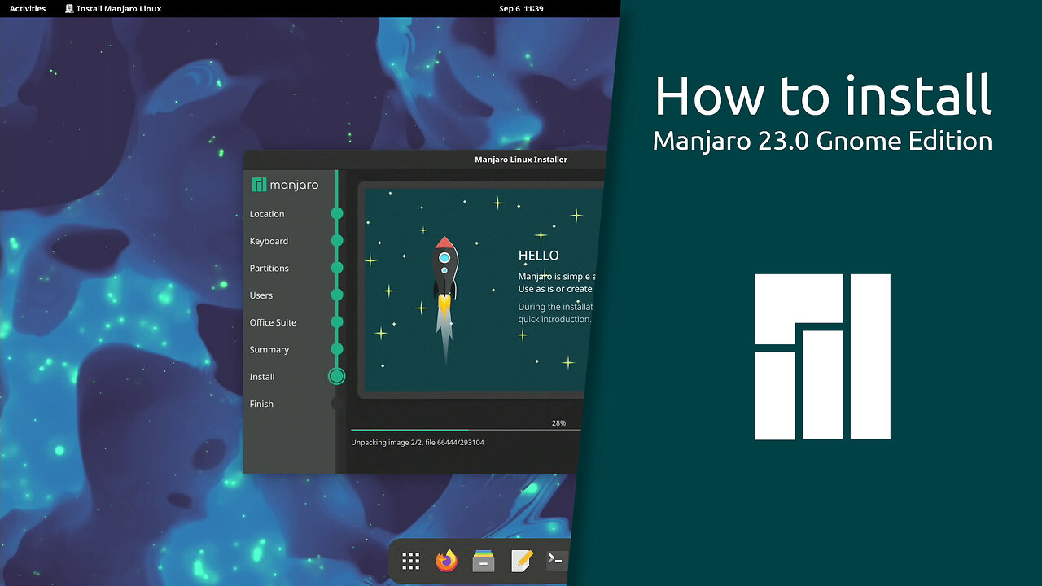Select the Install step in the installer

coord(262,377)
